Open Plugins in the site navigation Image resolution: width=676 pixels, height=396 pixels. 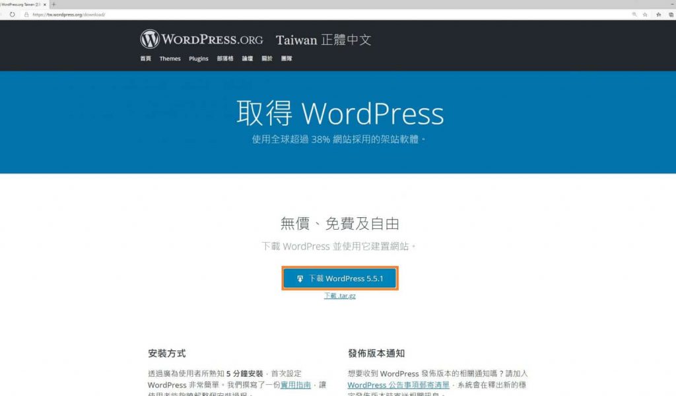point(198,59)
